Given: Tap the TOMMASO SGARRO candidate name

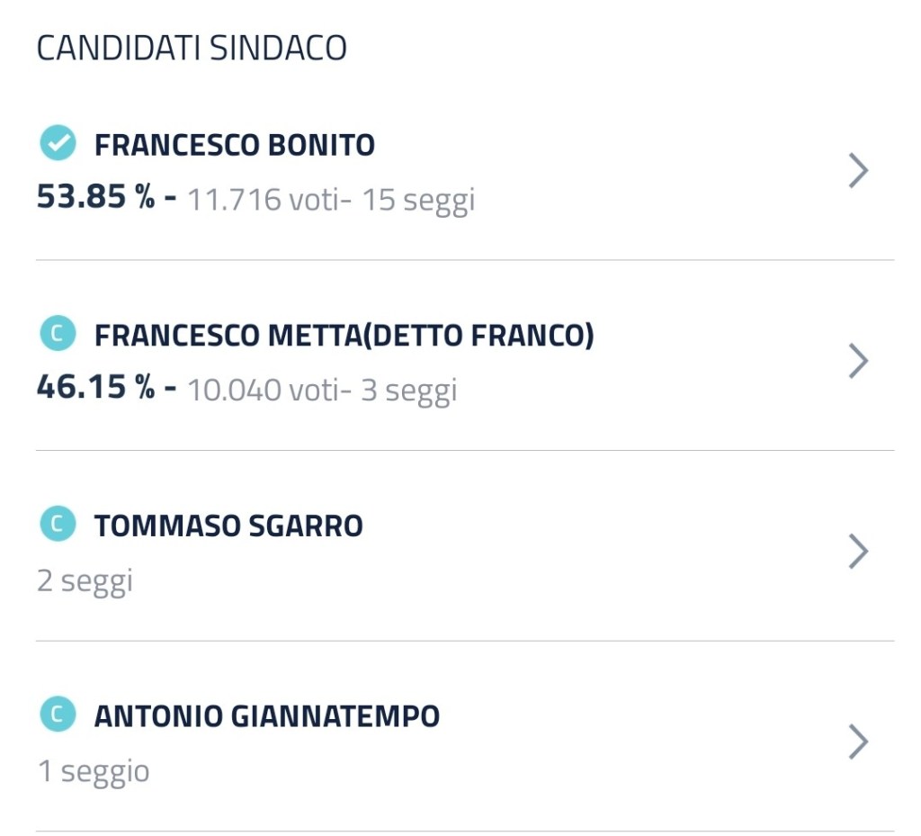Looking at the screenshot, I should pos(228,526).
